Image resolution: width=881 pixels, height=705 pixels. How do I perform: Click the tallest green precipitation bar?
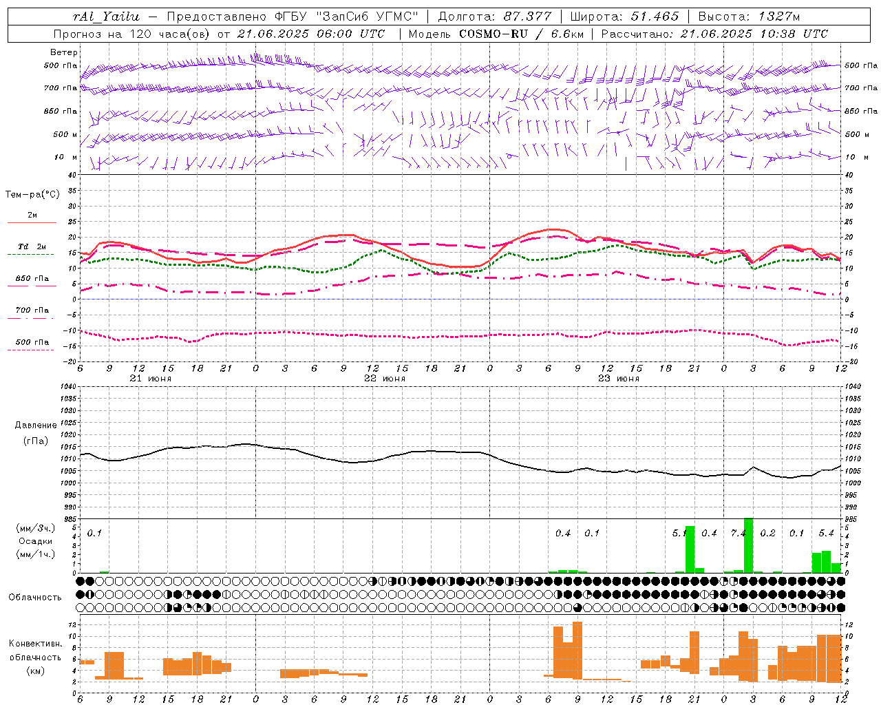coord(749,545)
